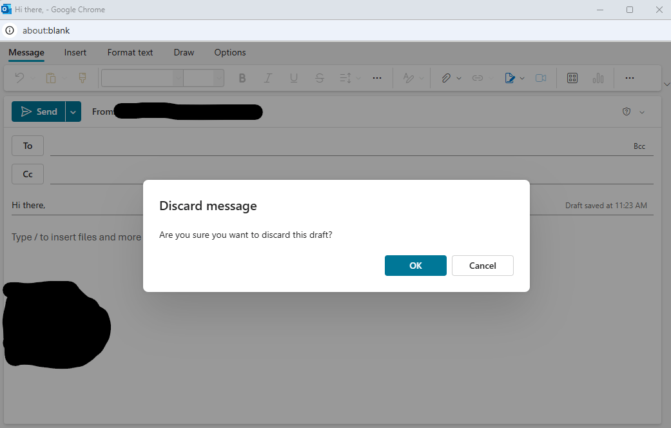Click the Outlook icon in title bar
Viewport: 671px width, 428px height.
click(6, 9)
